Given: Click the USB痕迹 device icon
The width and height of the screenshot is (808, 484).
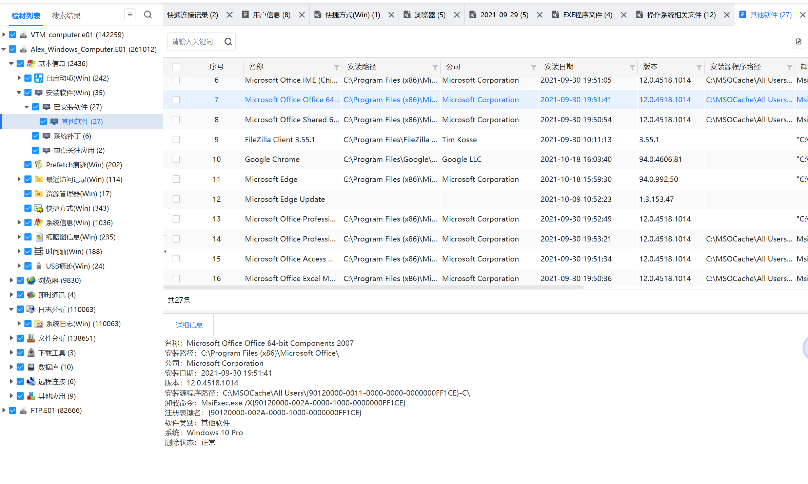Looking at the screenshot, I should [39, 266].
